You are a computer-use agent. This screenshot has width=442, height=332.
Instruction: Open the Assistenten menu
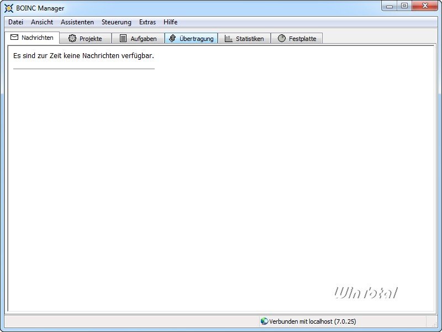[x=77, y=22]
